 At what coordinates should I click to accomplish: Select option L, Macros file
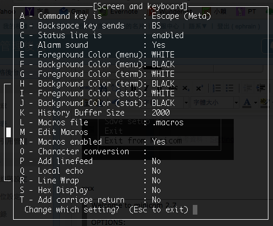click(102, 122)
